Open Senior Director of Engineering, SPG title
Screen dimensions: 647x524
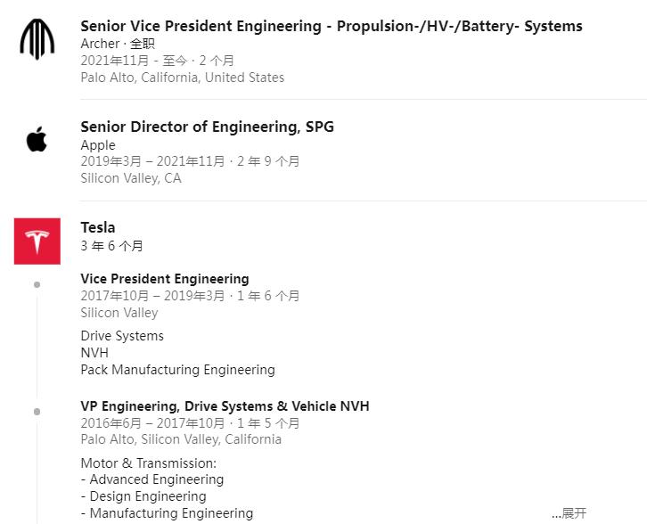[x=207, y=127]
